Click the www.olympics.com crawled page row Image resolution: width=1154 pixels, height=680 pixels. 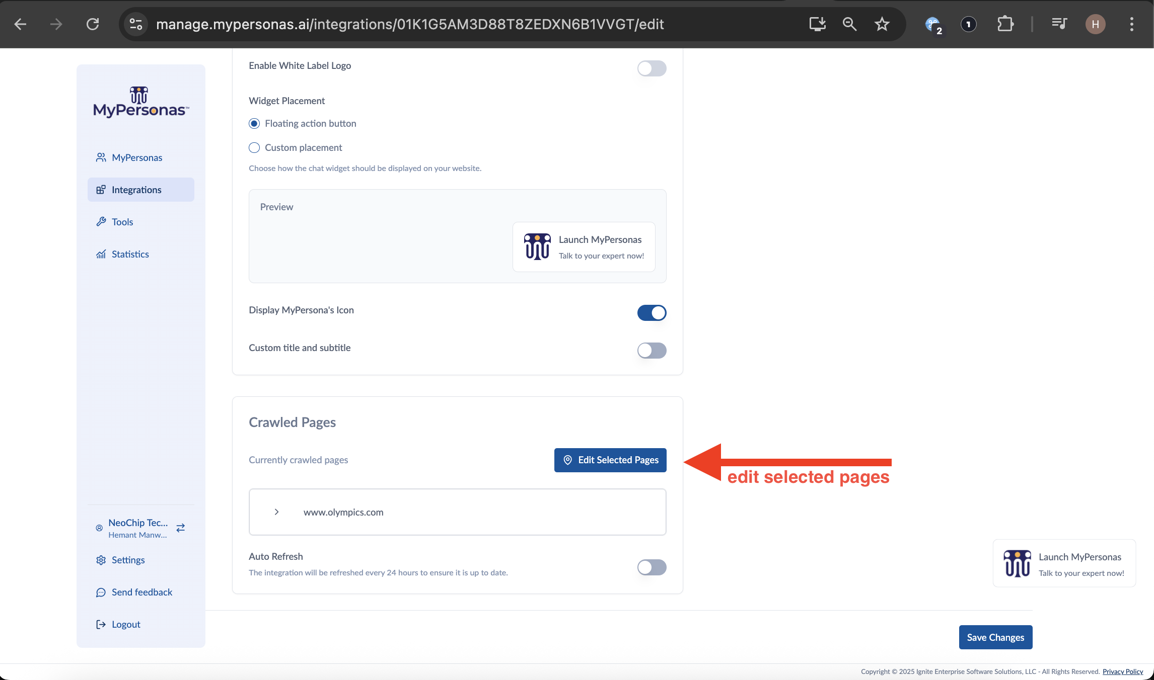point(457,512)
